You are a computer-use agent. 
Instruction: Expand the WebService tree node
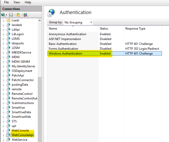click(4, 140)
